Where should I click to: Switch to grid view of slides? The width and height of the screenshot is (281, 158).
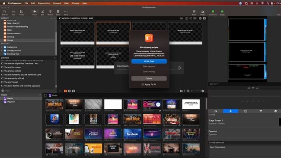click(181, 91)
